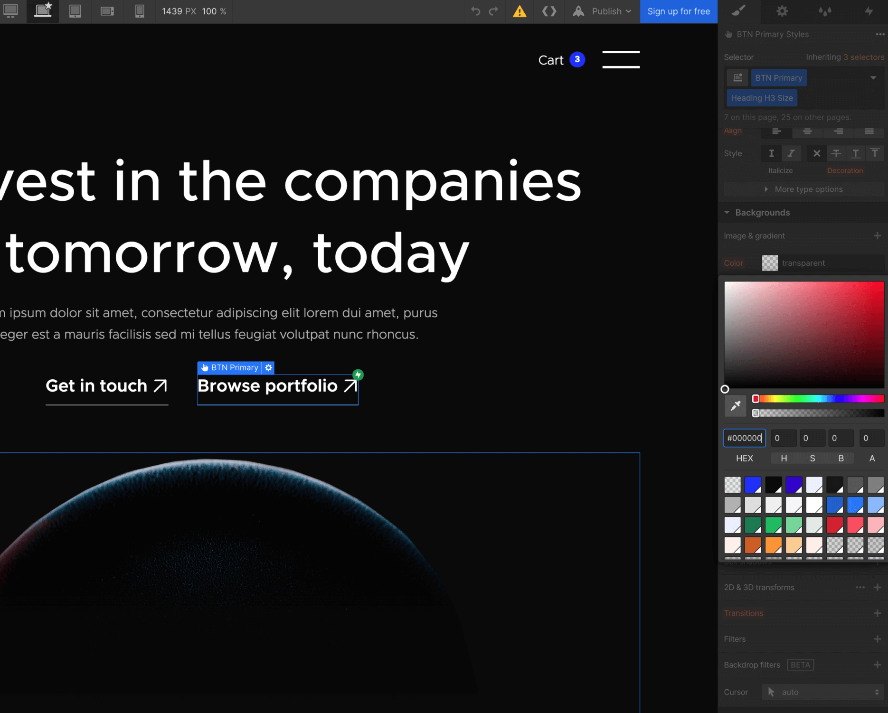Open the code export panel
888x713 pixels.
pos(549,11)
